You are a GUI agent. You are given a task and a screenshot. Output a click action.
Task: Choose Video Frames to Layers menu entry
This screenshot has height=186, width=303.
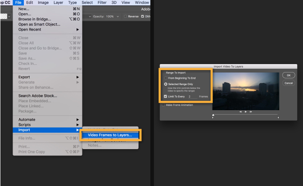point(110,135)
